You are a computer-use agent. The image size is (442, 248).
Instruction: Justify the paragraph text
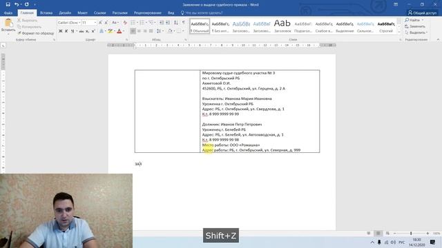tap(151, 31)
